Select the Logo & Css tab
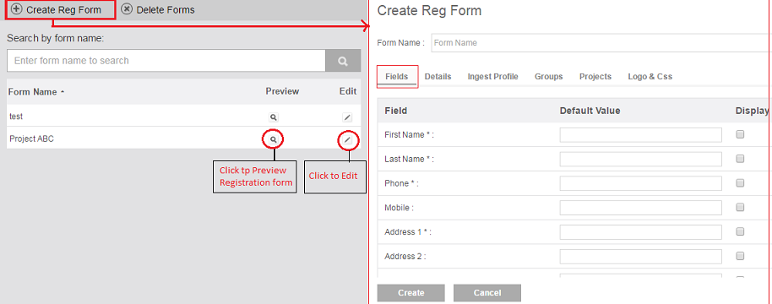Viewport: 772px width, 304px height. pos(650,77)
